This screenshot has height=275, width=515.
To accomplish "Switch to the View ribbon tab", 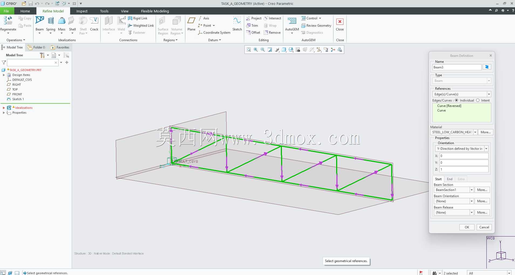I will [125, 11].
